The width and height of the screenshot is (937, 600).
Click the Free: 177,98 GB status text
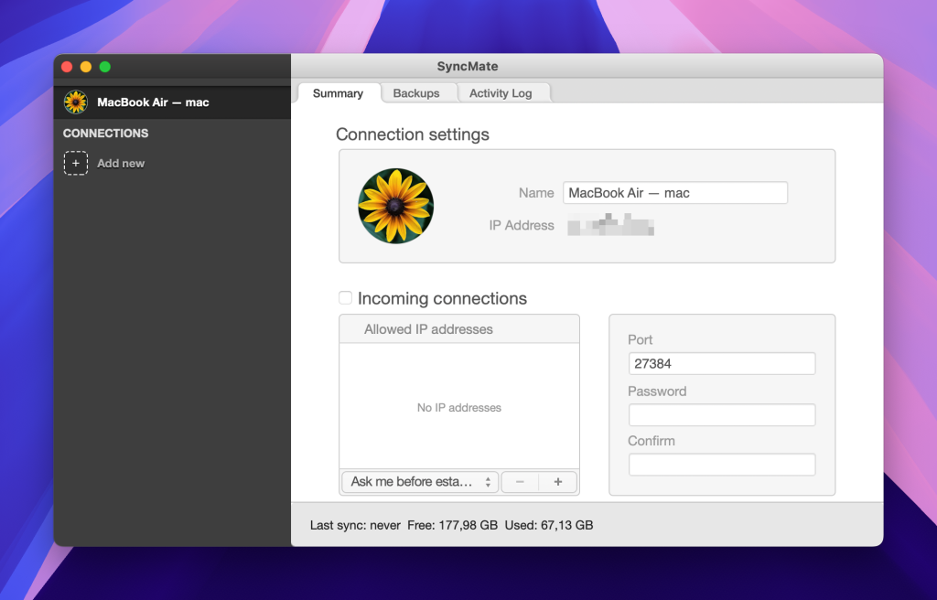pyautogui.click(x=452, y=525)
